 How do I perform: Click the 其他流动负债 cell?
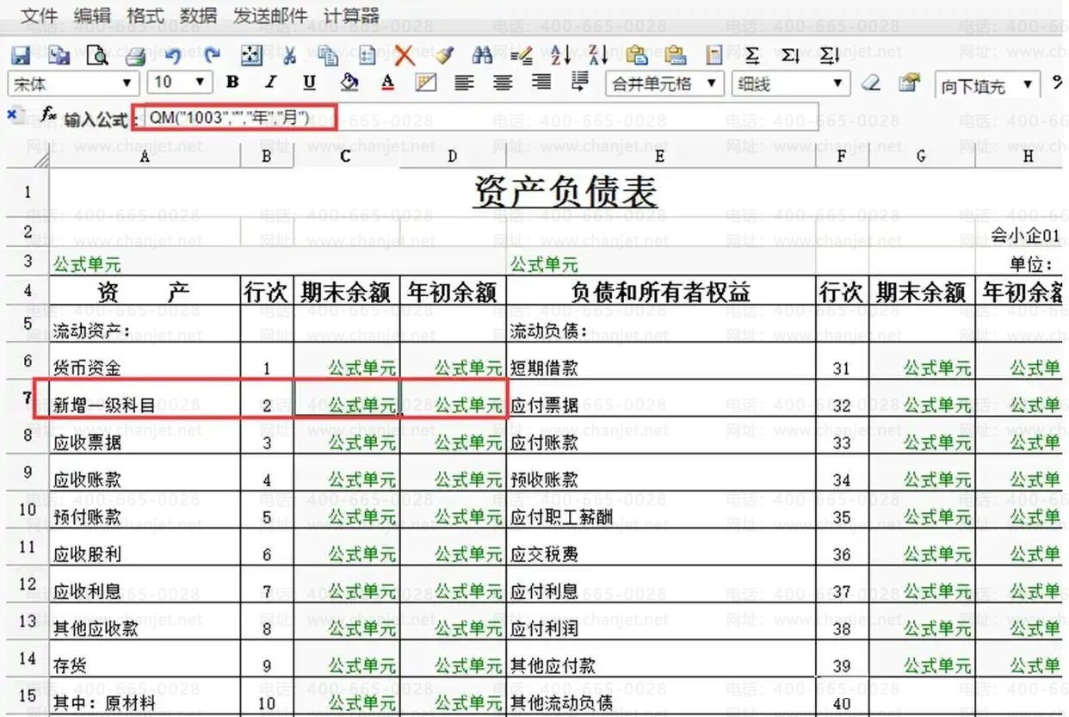click(x=660, y=697)
